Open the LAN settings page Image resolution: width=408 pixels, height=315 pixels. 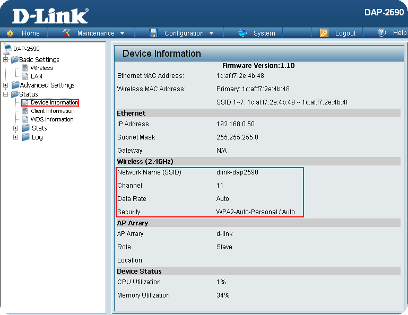coord(37,76)
